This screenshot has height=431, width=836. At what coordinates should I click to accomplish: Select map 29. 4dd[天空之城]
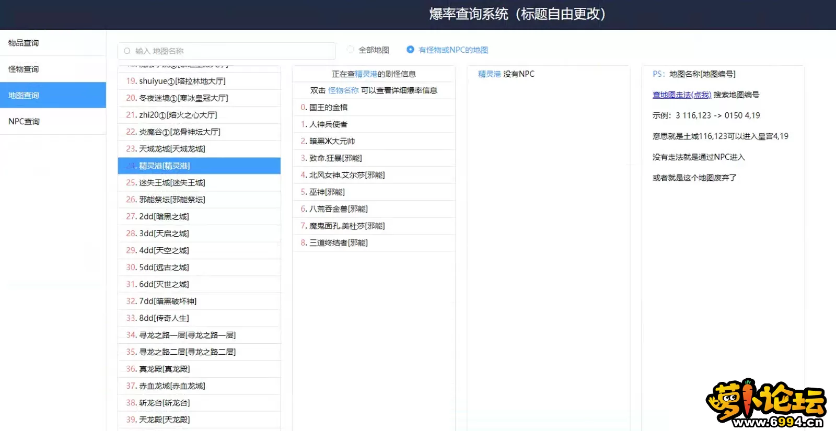(199, 250)
